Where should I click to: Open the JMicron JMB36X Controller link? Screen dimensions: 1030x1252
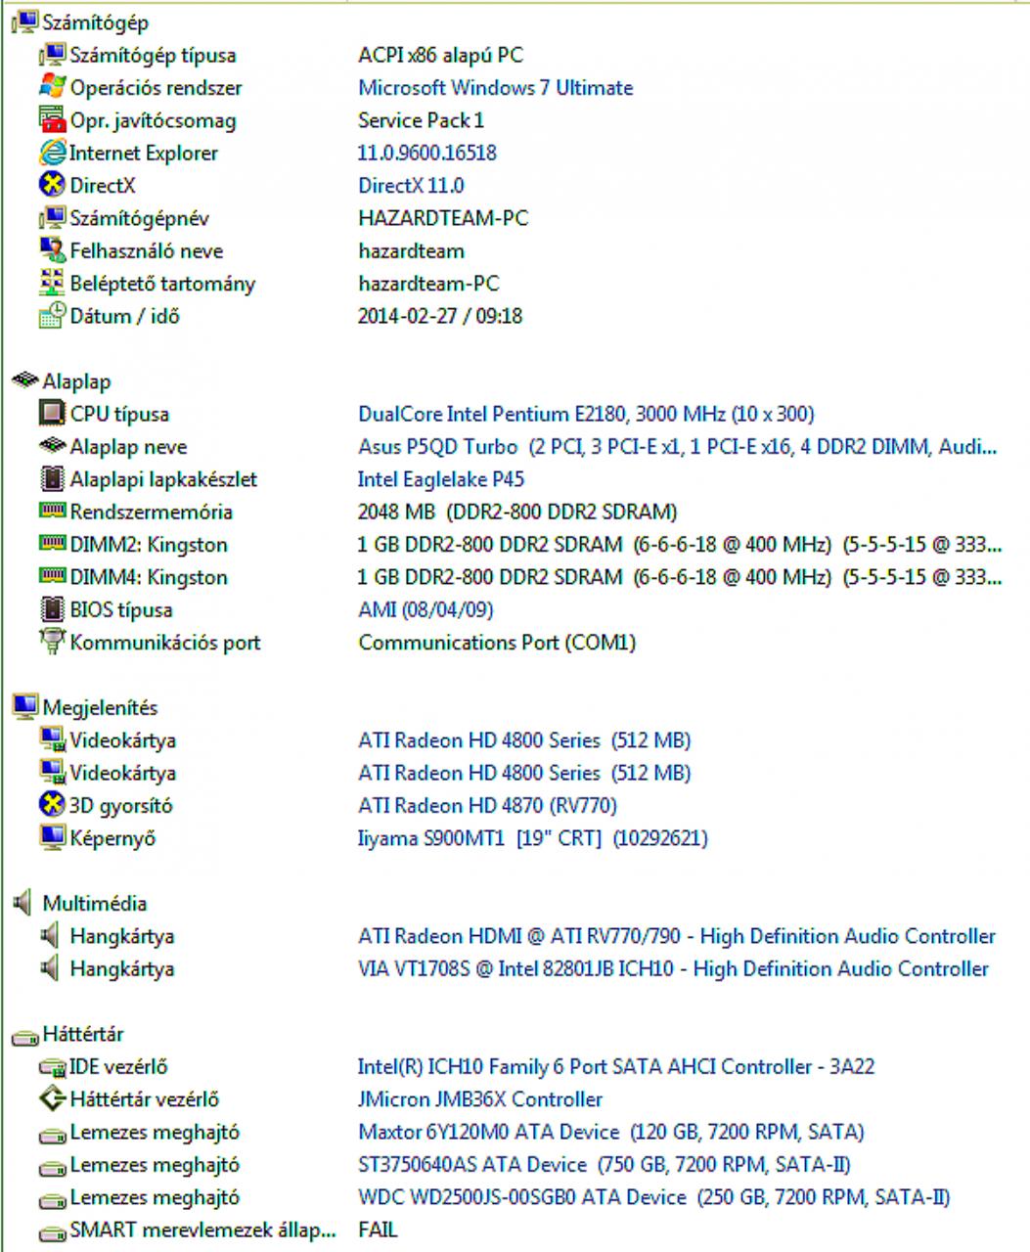[x=480, y=1099]
